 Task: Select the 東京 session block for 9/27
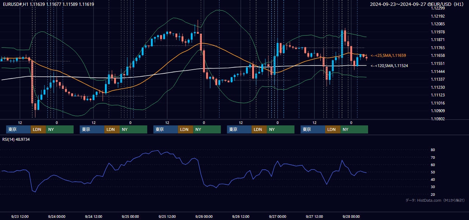[313, 129]
